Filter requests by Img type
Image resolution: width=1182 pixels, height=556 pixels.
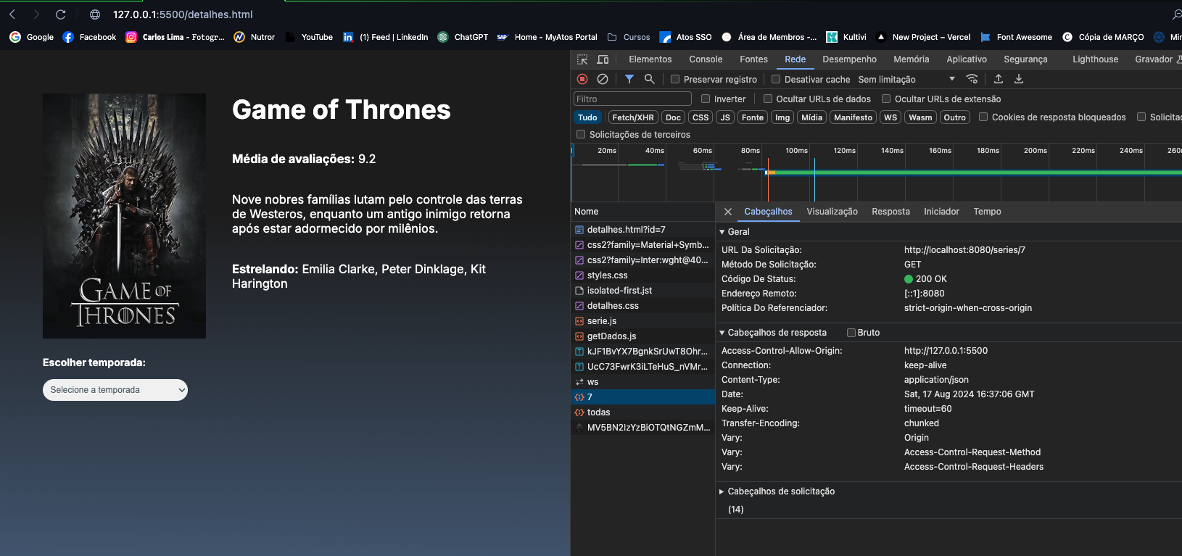pyautogui.click(x=782, y=117)
